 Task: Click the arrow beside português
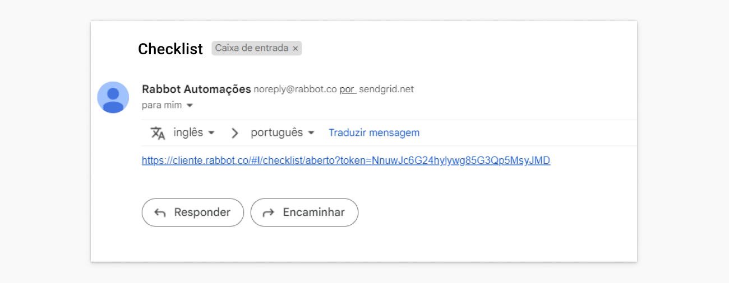[x=311, y=133]
